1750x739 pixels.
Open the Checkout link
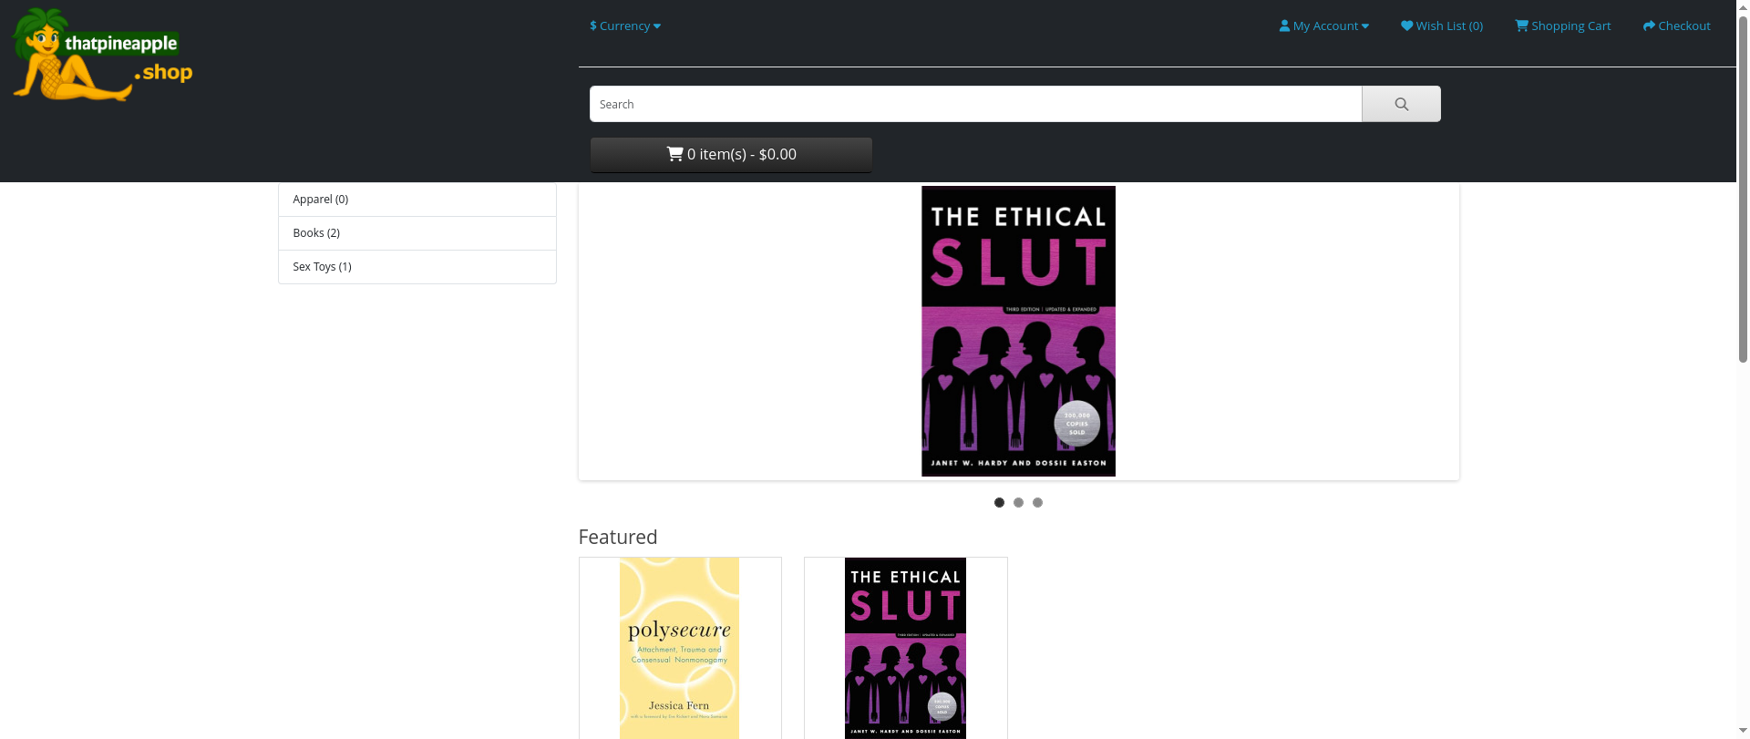1677,26
